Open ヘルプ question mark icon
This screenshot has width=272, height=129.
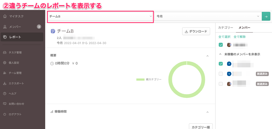point(5,94)
